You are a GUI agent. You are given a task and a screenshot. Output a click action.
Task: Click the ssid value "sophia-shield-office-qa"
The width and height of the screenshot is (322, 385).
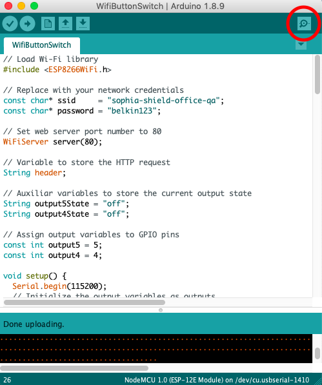[x=163, y=101]
